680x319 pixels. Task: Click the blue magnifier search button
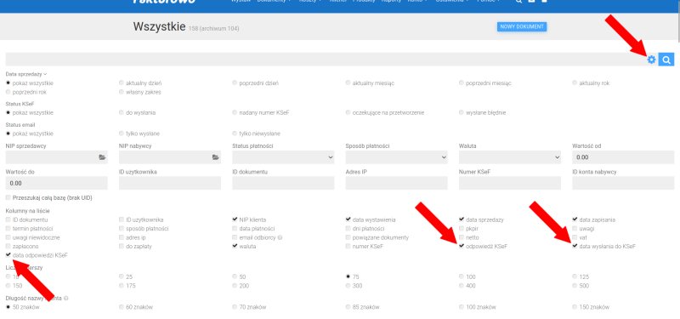pos(666,60)
